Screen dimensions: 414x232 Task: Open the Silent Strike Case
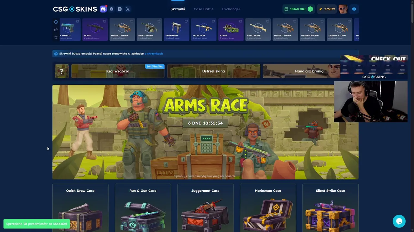pyautogui.click(x=330, y=208)
